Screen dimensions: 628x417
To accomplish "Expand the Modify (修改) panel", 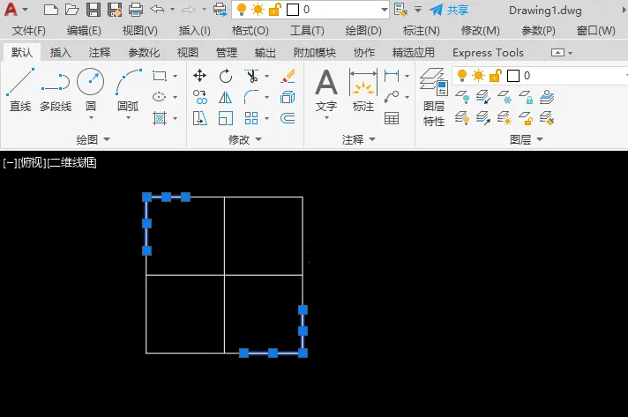I will click(x=244, y=139).
